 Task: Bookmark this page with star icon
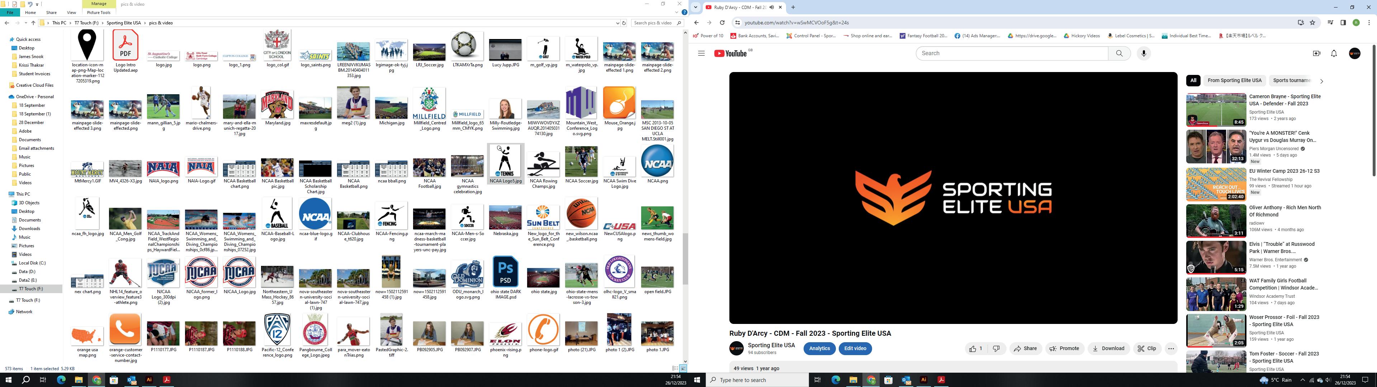coord(1312,23)
